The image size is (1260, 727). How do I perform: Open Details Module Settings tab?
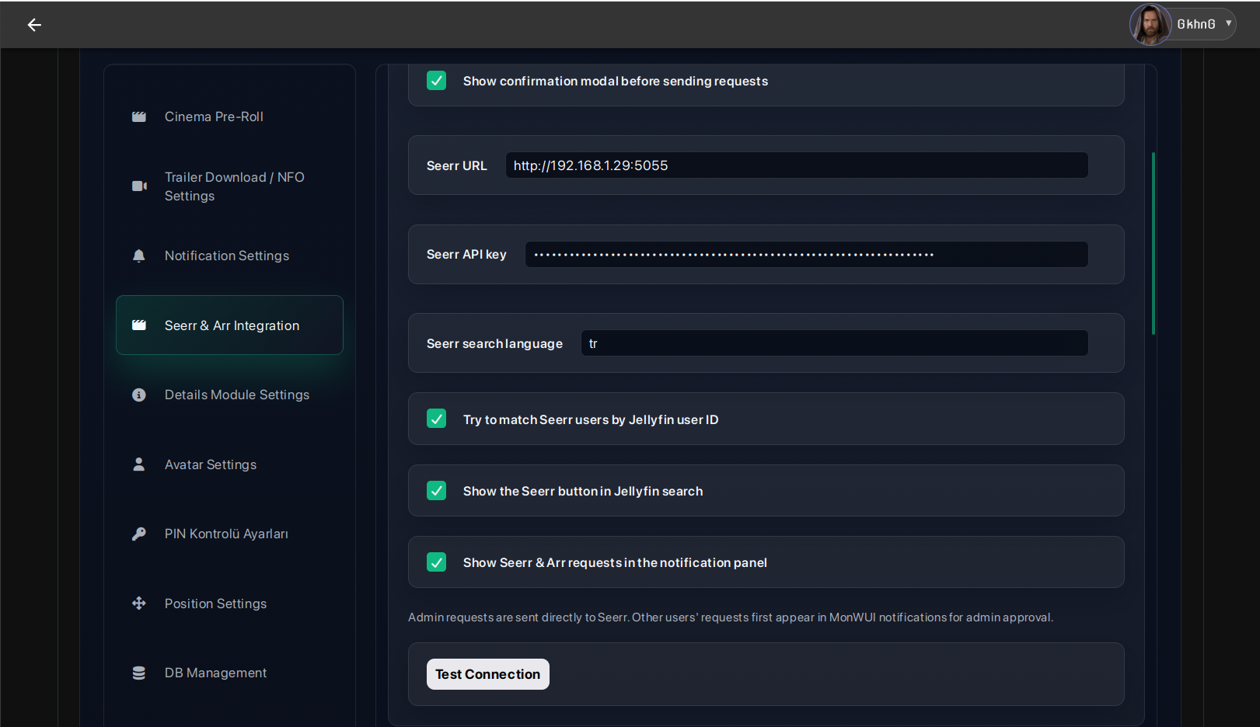coord(229,395)
